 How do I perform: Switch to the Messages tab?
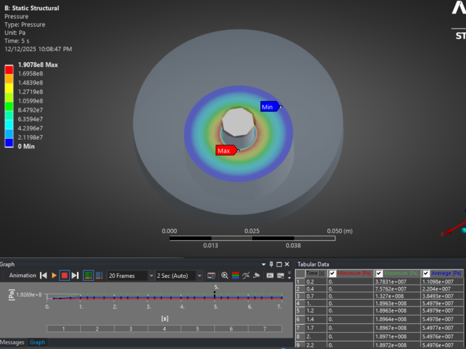coord(12,342)
